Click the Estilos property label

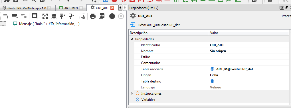145,57
